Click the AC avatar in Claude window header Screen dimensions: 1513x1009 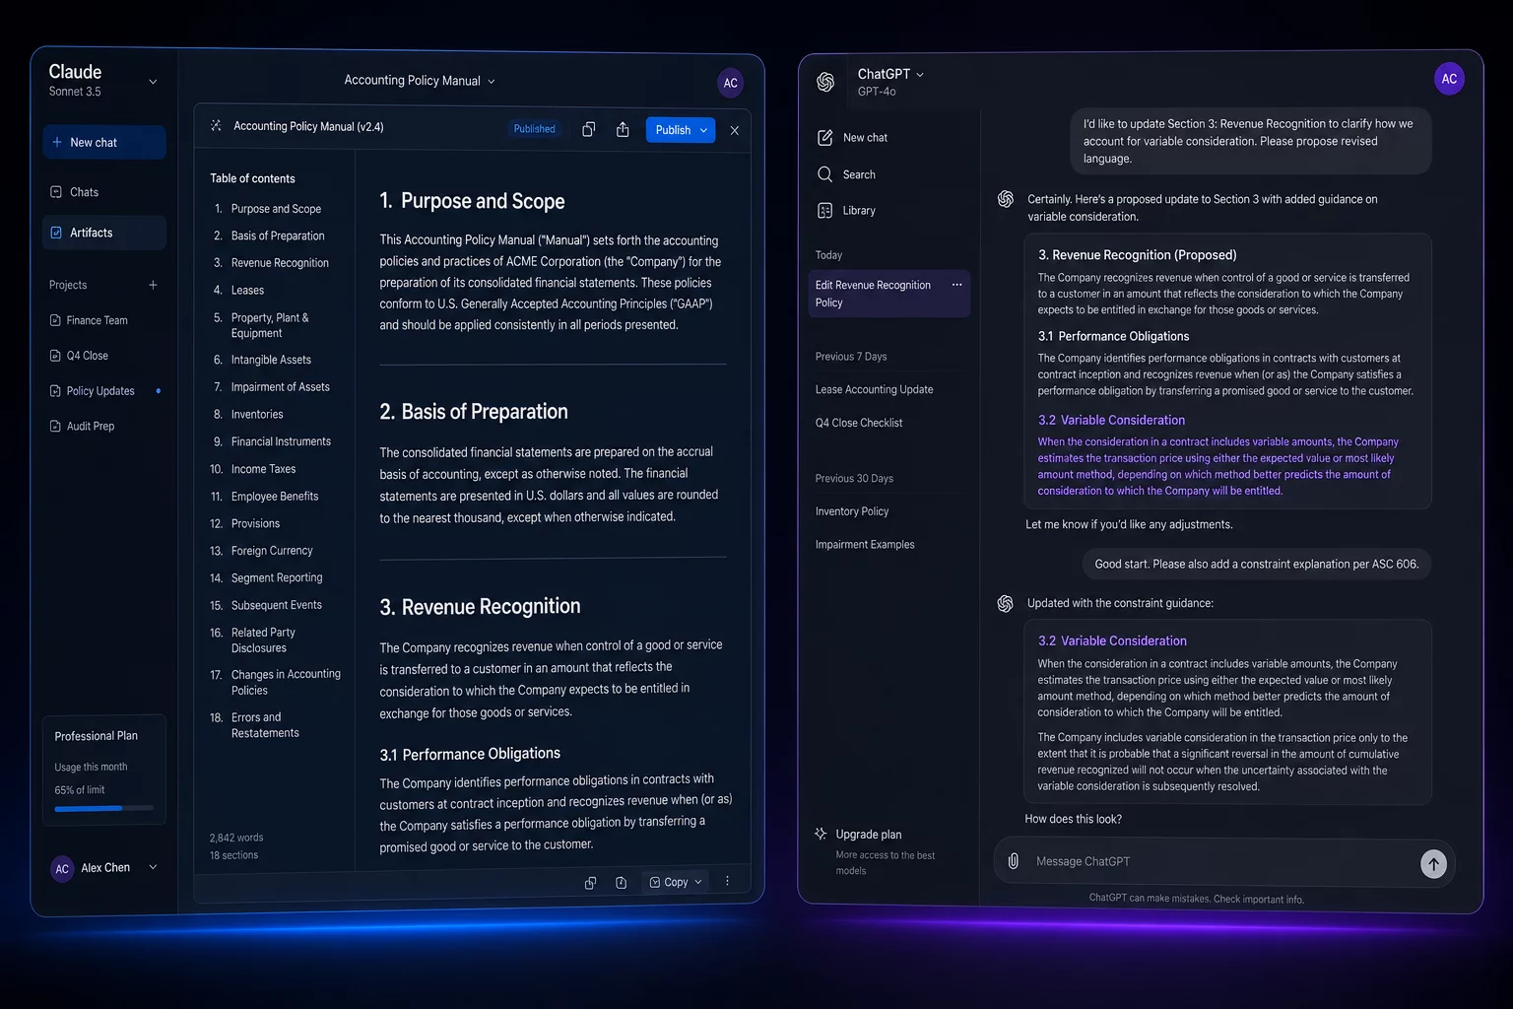pos(730,83)
